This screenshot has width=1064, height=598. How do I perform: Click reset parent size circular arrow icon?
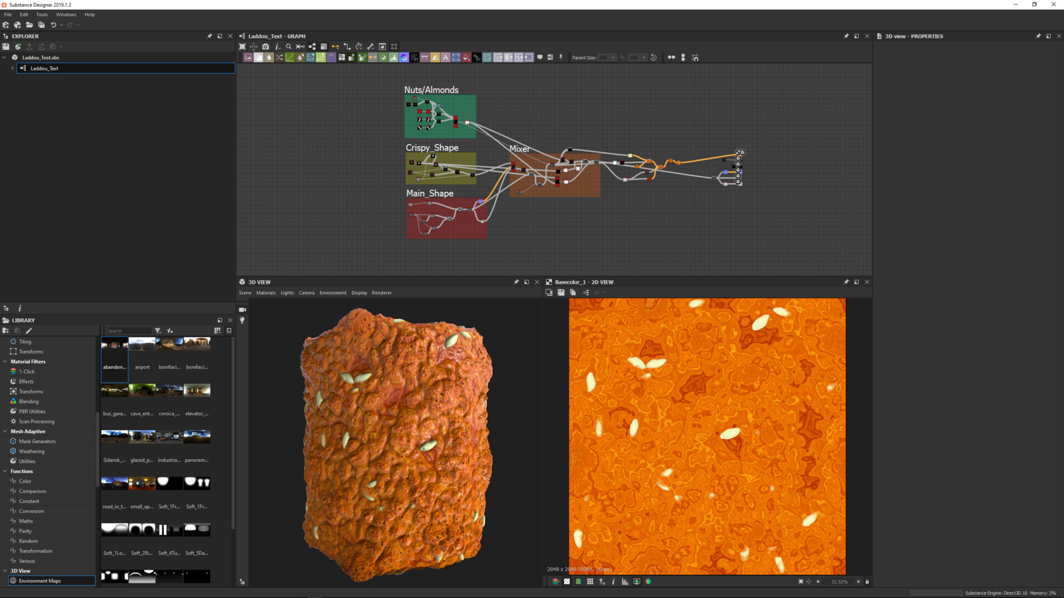coord(653,57)
